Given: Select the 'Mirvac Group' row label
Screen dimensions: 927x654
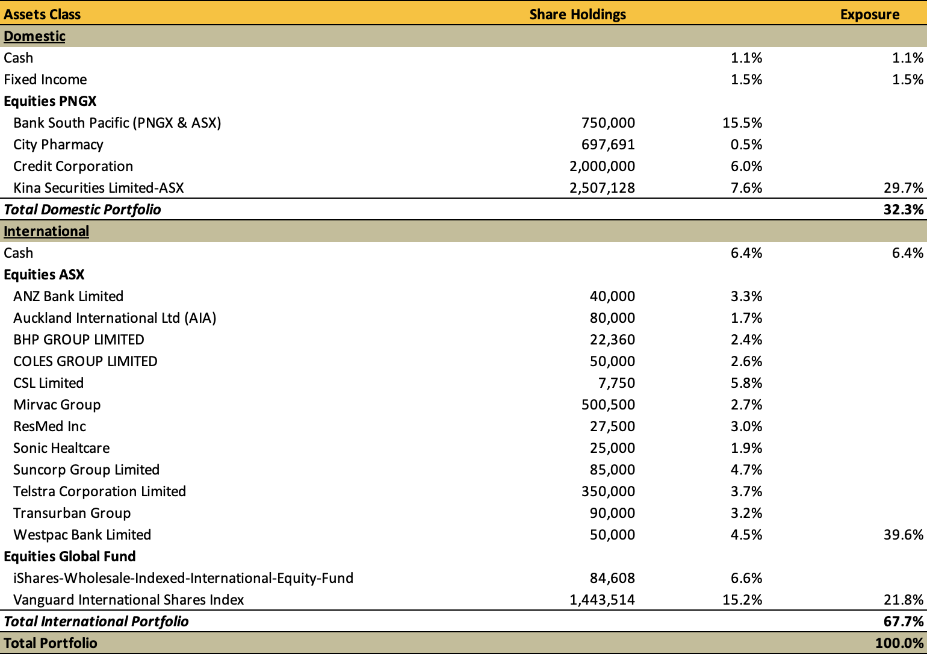Looking at the screenshot, I should (57, 405).
